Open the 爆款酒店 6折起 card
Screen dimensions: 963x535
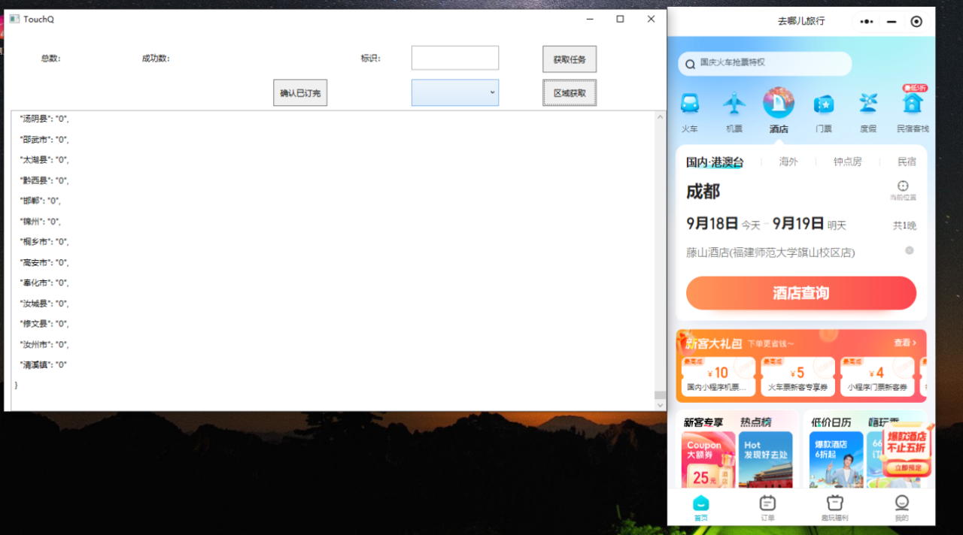tap(835, 459)
